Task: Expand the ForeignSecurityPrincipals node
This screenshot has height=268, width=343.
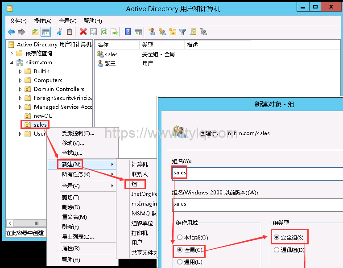Action: 20,98
